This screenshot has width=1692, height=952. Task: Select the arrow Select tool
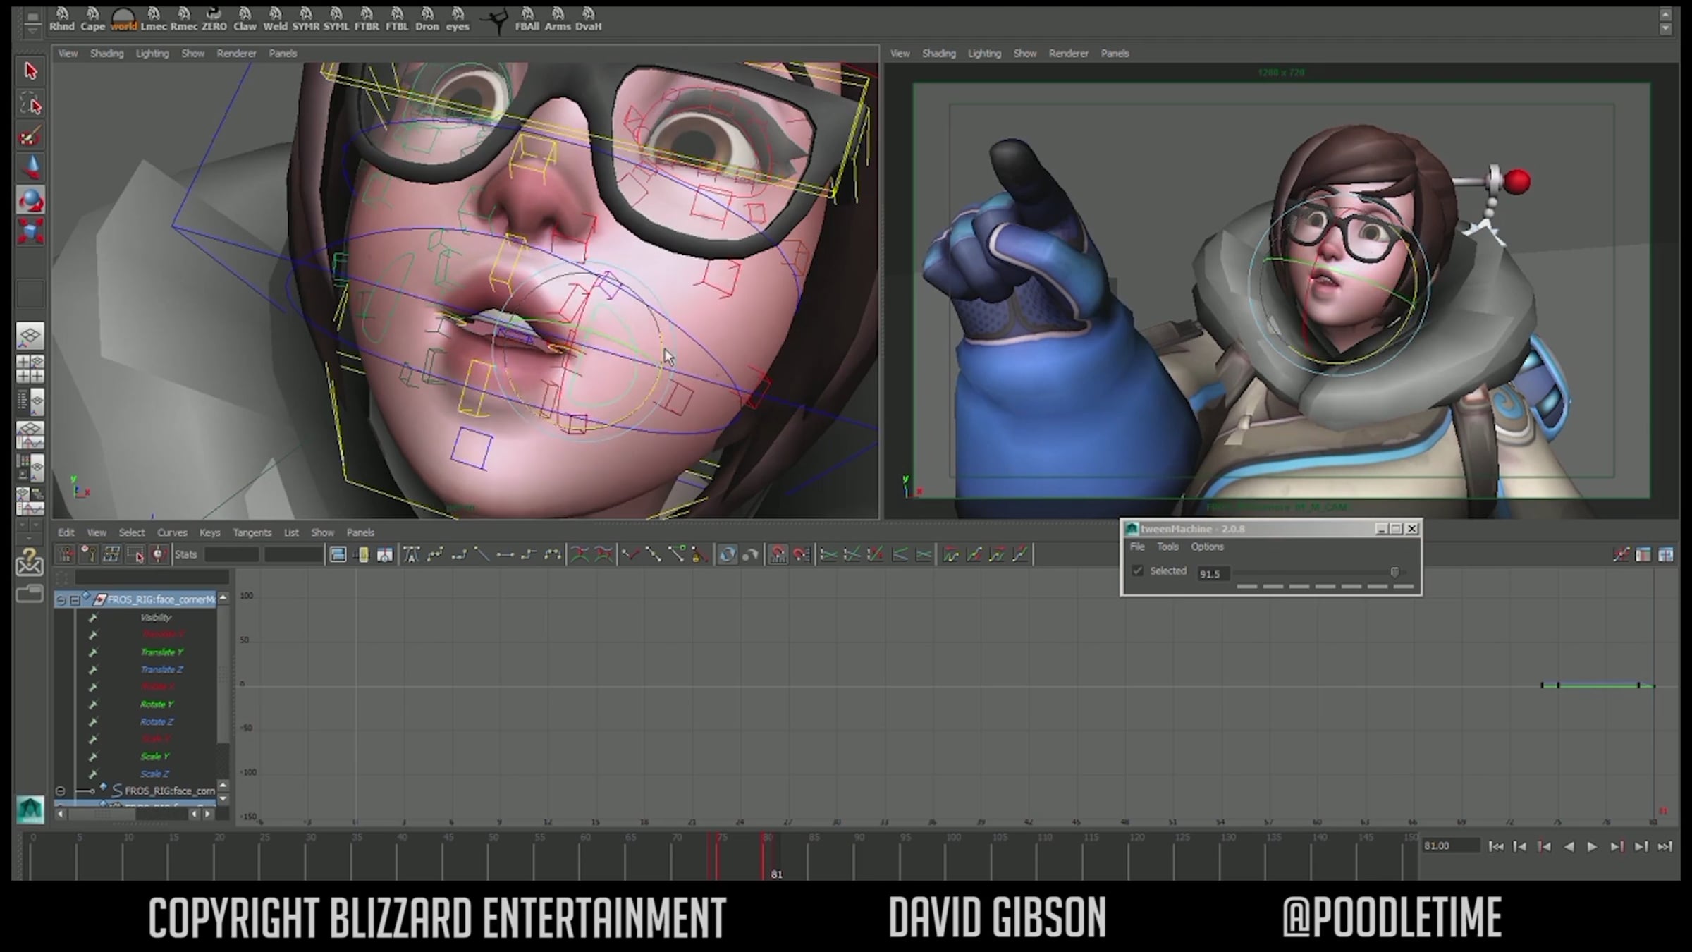point(30,71)
